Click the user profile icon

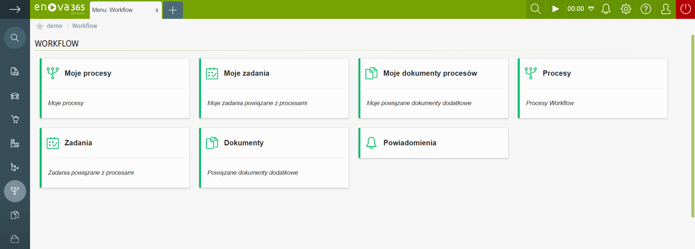coord(666,9)
